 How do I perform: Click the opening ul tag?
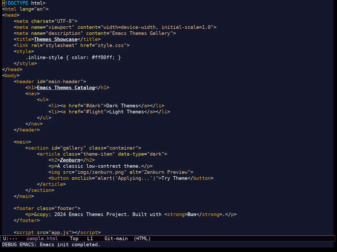pyautogui.click(x=43, y=100)
